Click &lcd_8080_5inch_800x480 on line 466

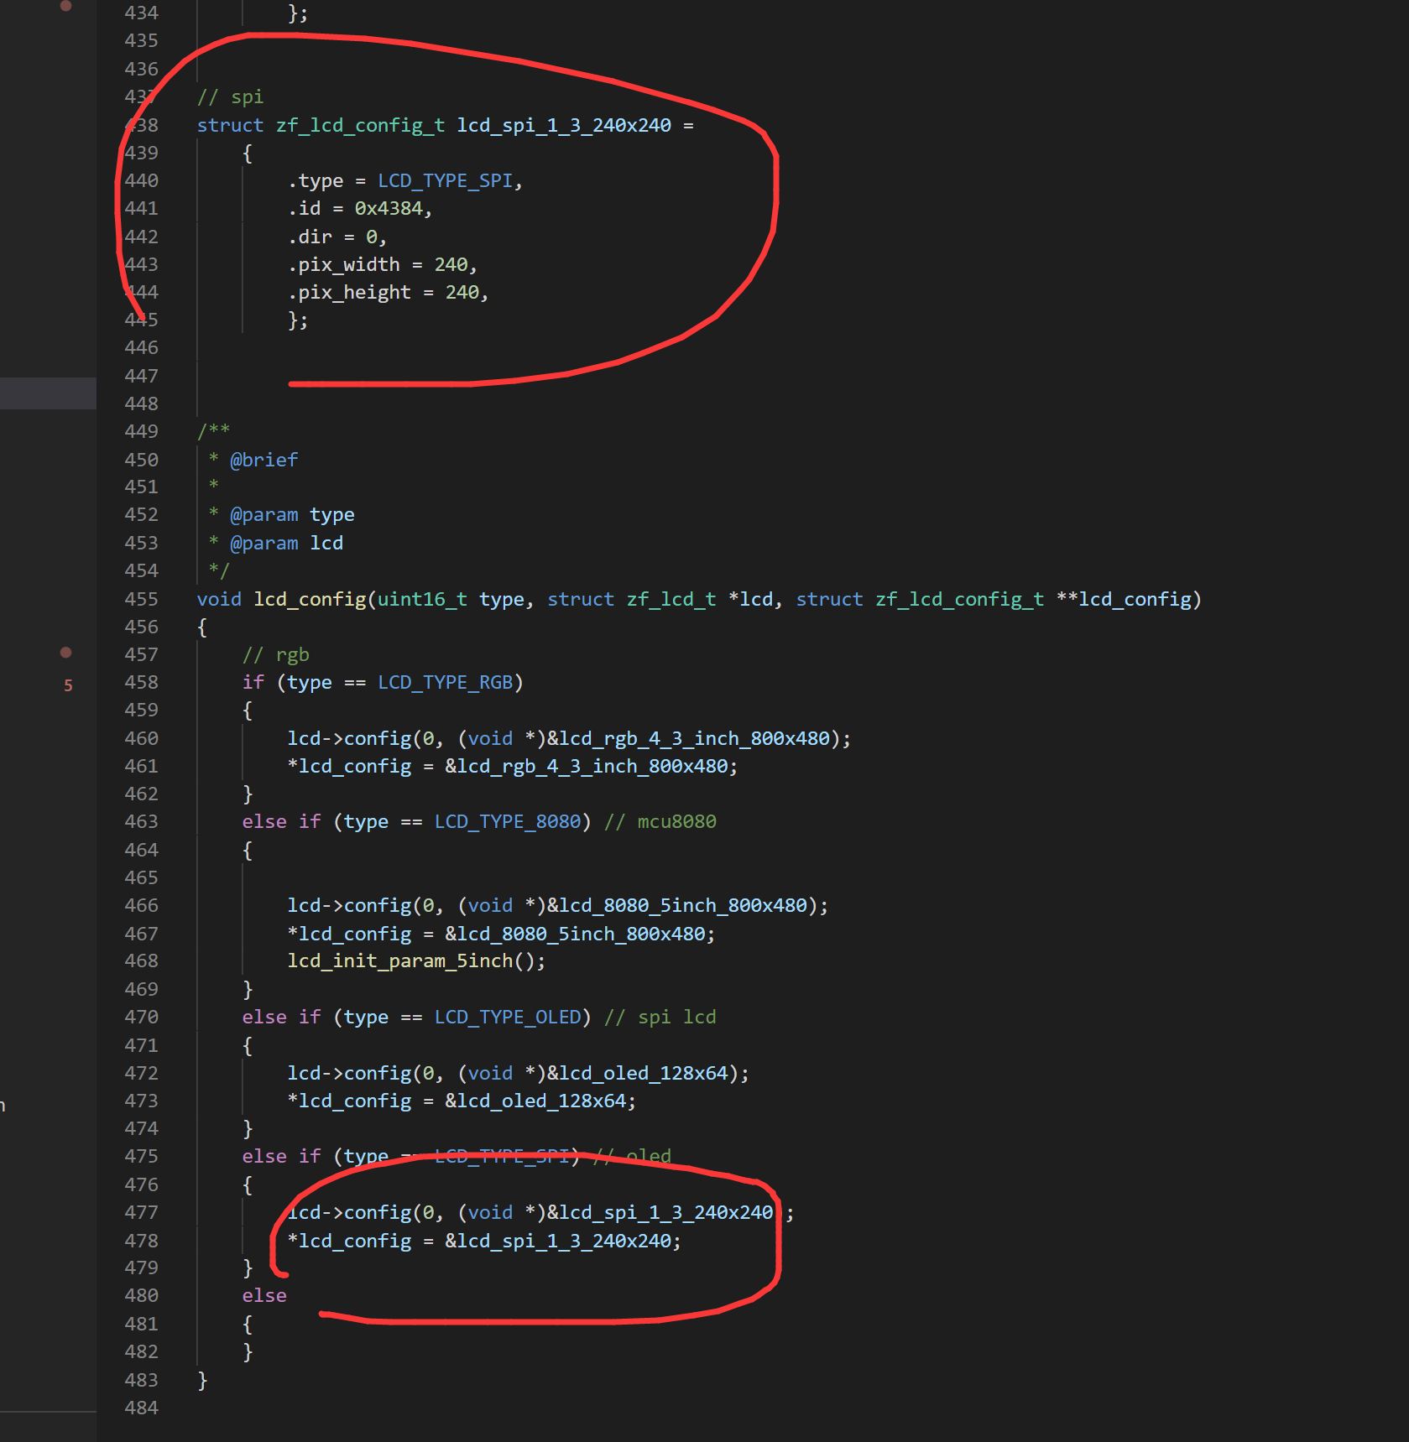point(677,906)
